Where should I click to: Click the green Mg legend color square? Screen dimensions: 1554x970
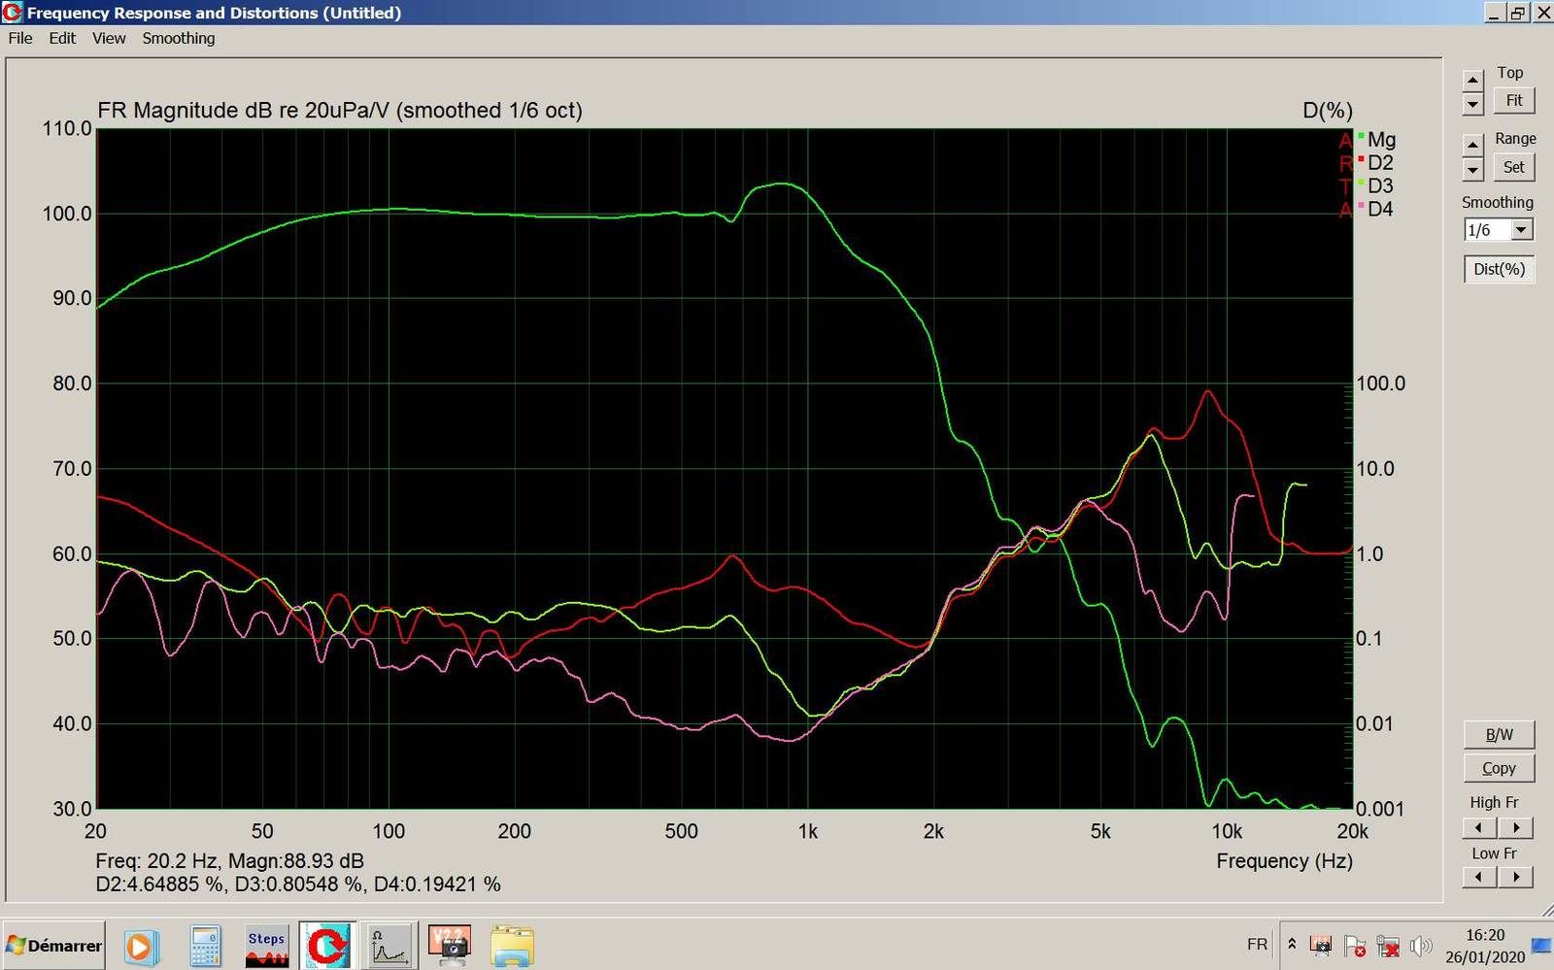[1361, 136]
